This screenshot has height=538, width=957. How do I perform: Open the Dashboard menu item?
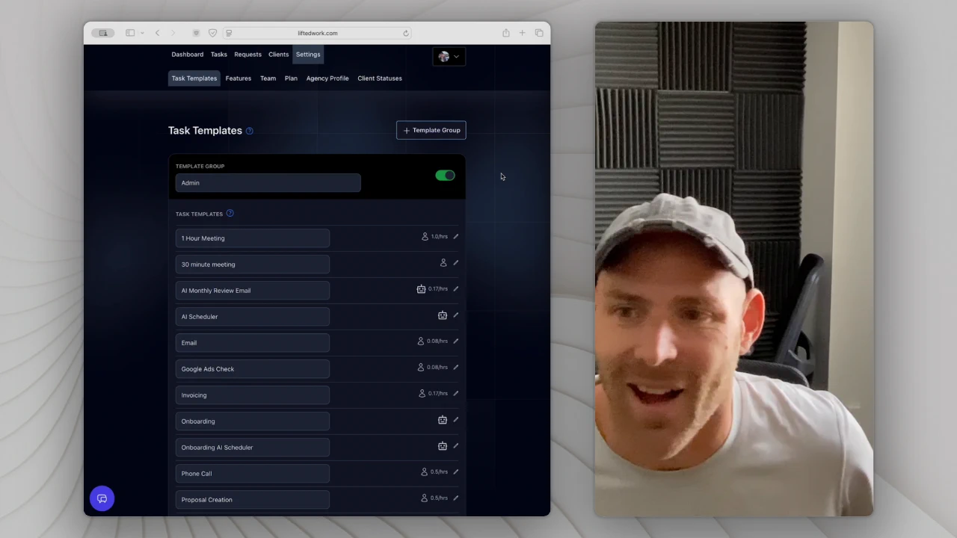188,55
